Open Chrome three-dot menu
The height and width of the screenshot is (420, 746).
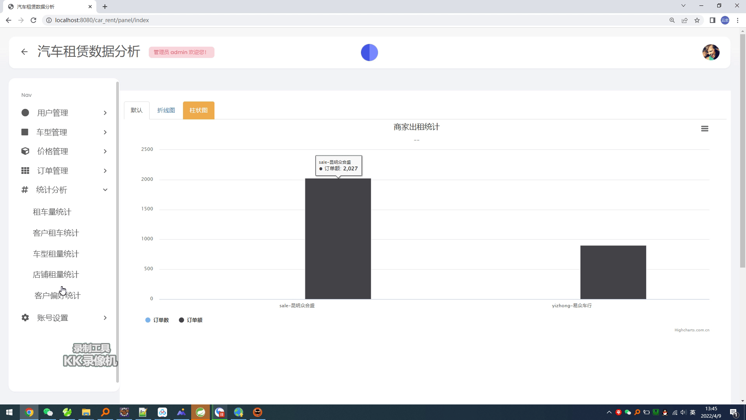pyautogui.click(x=737, y=20)
